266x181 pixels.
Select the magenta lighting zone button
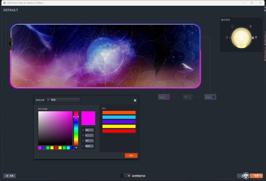click(164, 97)
